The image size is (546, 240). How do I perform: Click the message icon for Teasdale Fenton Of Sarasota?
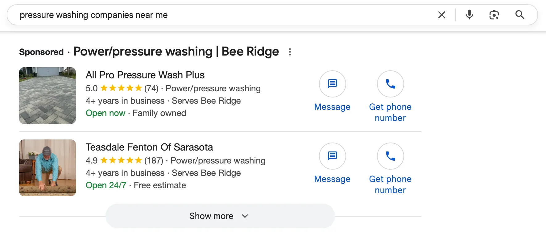pyautogui.click(x=332, y=156)
